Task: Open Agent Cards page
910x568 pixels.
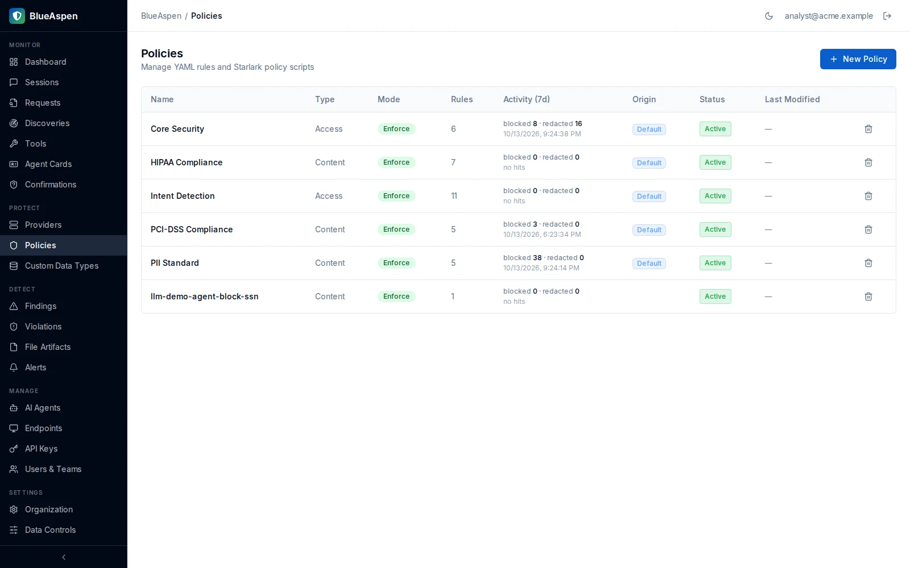Action: [x=64, y=164]
